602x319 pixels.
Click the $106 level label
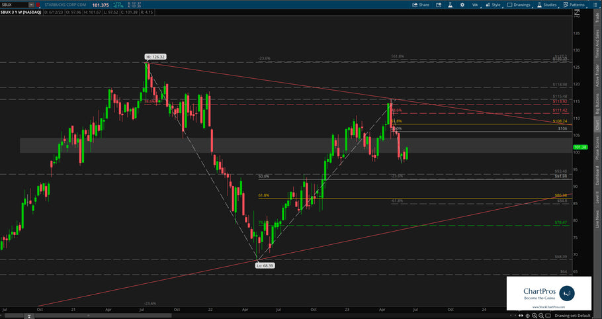(x=562, y=128)
